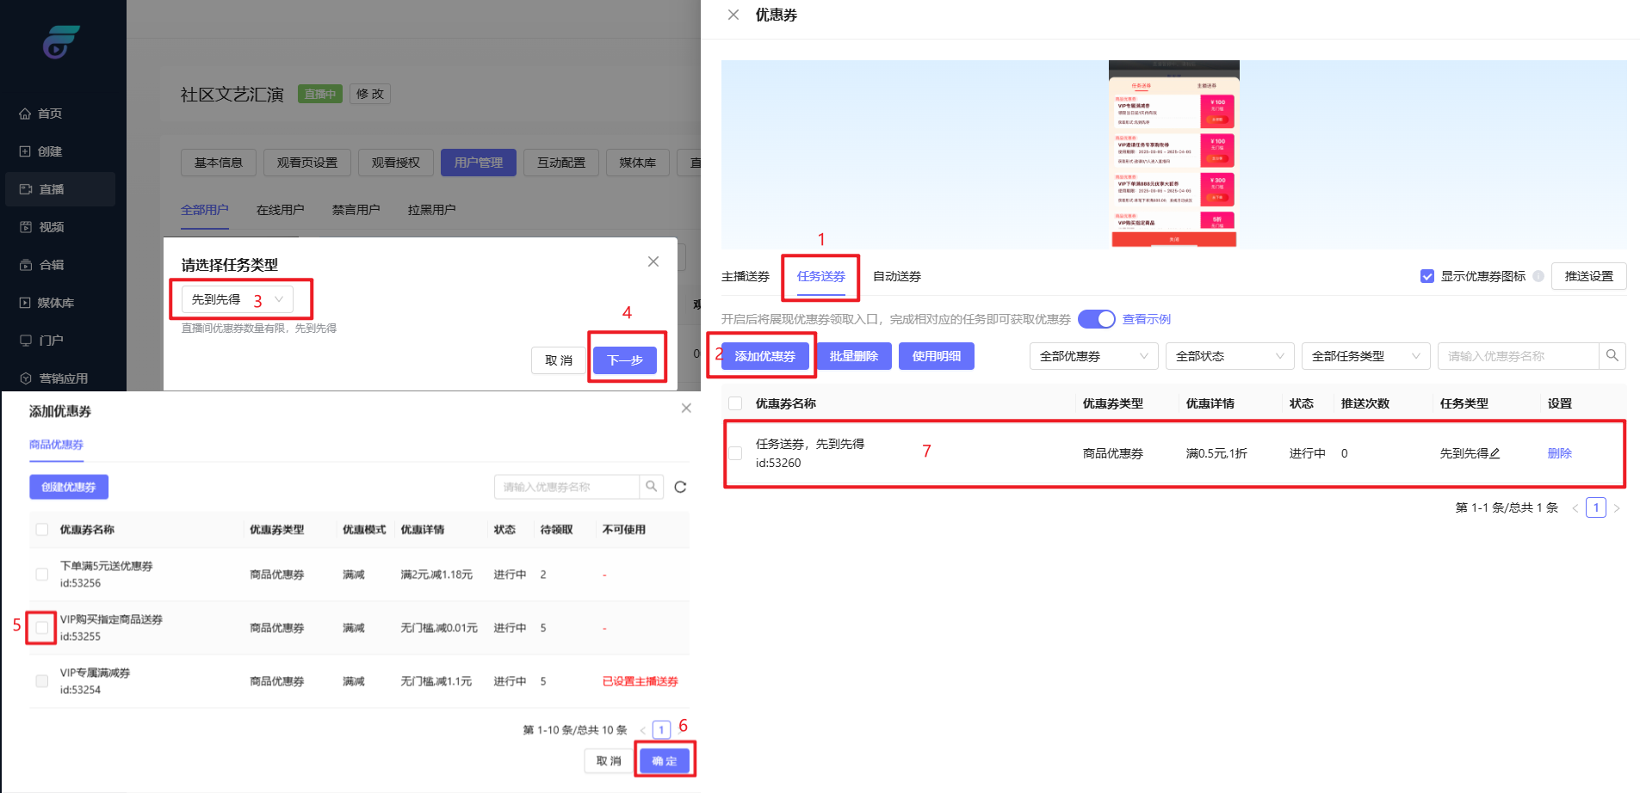Click the coupon preview phone thumbnail
This screenshot has width=1640, height=793.
1173,154
